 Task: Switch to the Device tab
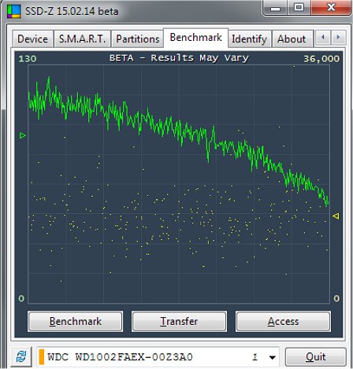tap(32, 39)
